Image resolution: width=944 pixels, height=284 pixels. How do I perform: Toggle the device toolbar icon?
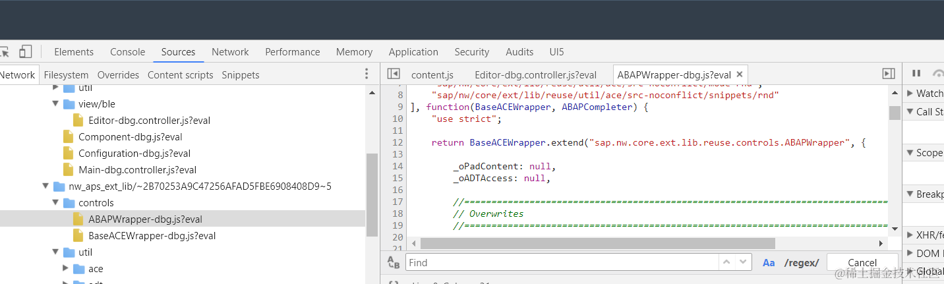tap(25, 51)
